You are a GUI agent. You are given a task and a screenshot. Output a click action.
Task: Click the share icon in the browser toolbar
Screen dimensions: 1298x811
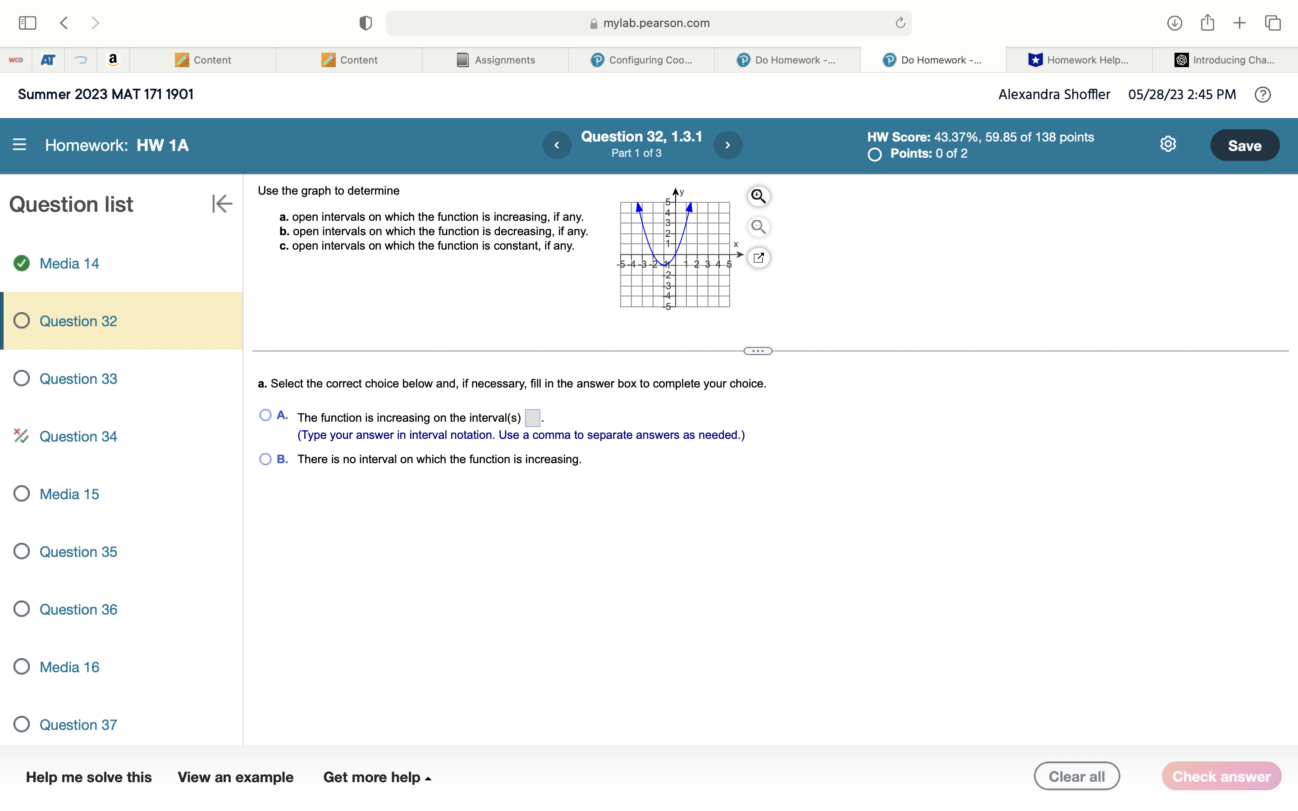click(x=1207, y=23)
